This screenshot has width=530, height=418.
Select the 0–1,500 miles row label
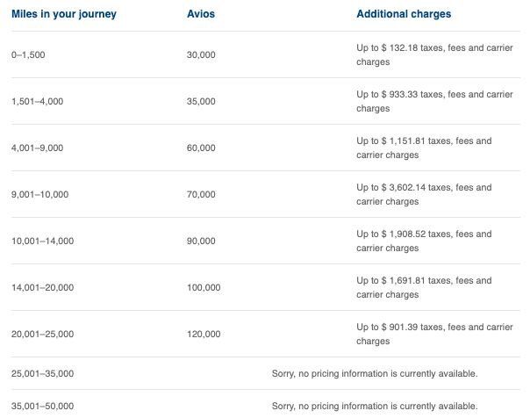coord(28,54)
